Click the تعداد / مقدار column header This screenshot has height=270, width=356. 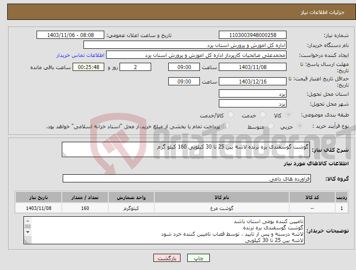85,197
